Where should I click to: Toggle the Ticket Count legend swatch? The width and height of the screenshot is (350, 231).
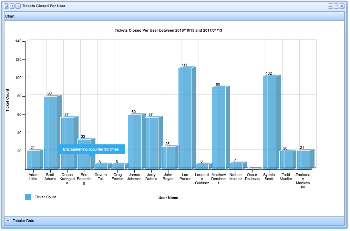click(x=28, y=197)
